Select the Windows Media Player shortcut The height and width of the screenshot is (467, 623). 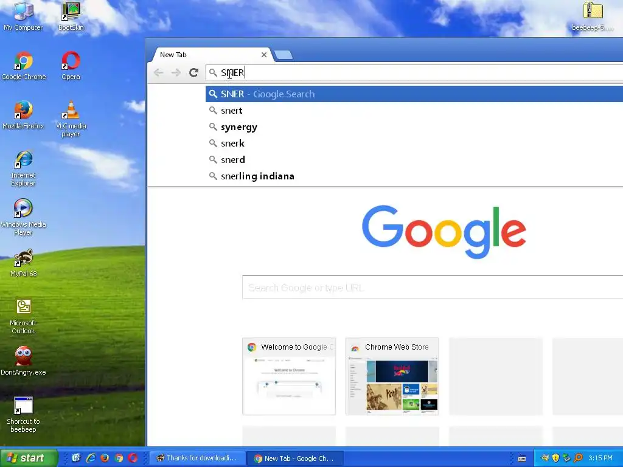(x=24, y=217)
